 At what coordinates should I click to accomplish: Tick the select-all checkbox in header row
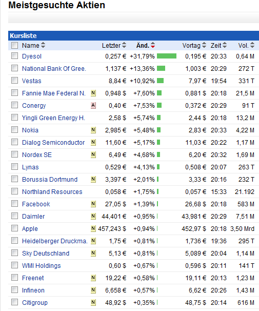tap(15, 46)
